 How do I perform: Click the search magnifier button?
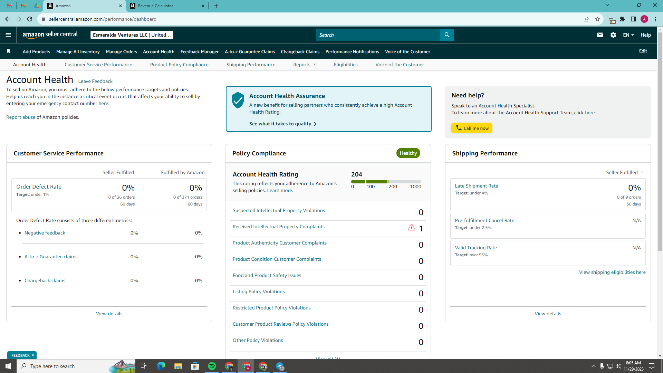click(x=447, y=35)
